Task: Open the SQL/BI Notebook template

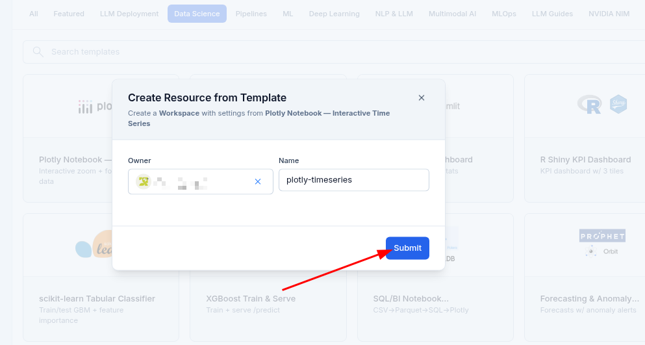Action: pyautogui.click(x=411, y=299)
